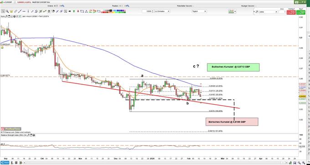Click the green Kauf buy button
Screen dimensions: 310x165
(x=301, y=13)
